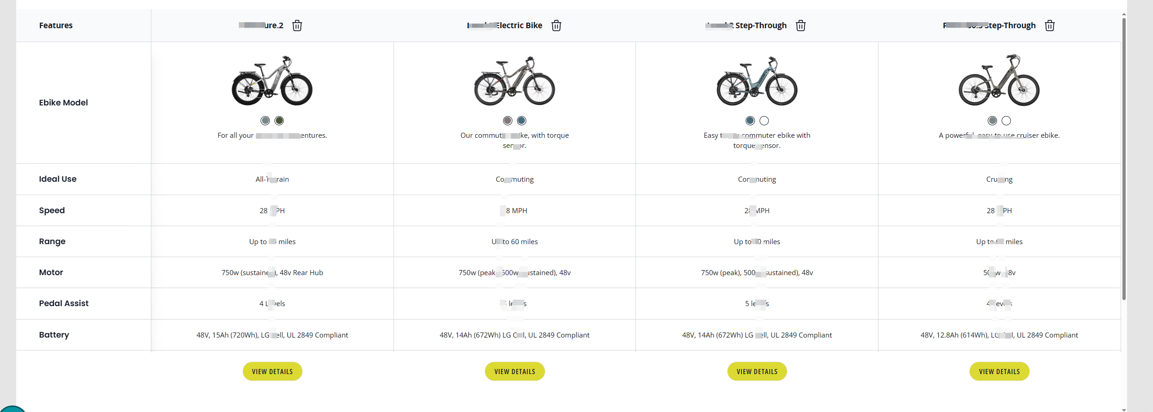Remove the cruiser Step-Through bike with trash icon
Viewport: 1153px width, 412px height.
[1049, 26]
